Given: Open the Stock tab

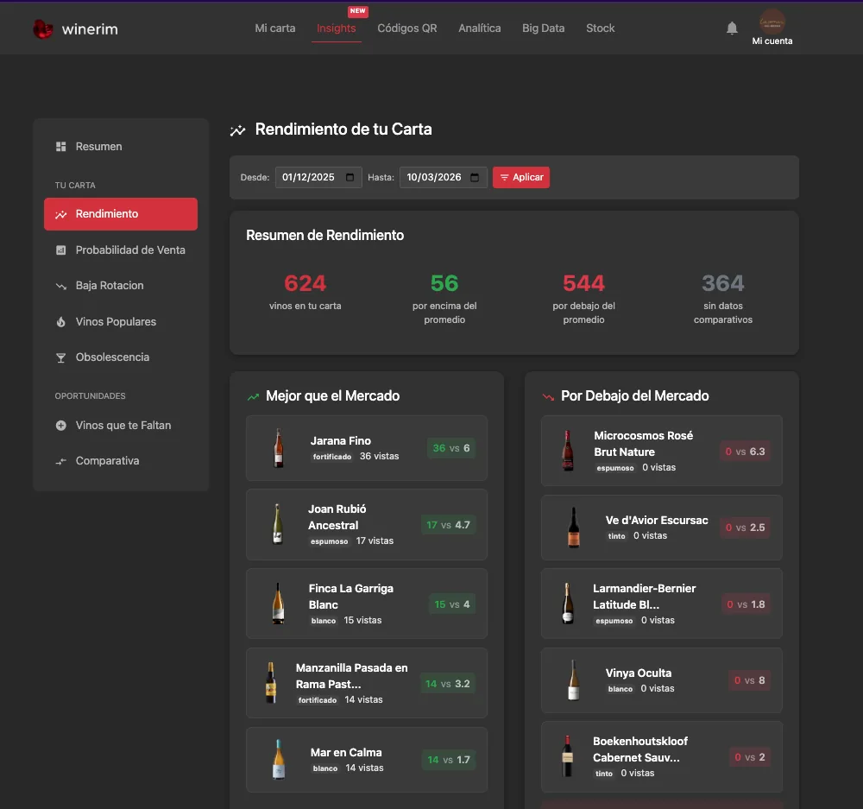Looking at the screenshot, I should click(x=601, y=28).
